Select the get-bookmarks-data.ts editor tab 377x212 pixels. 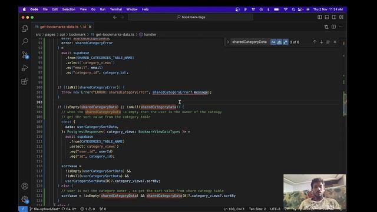(x=63, y=26)
